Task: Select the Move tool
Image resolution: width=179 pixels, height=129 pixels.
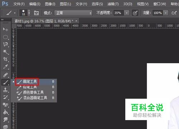Action: click(x=5, y=29)
